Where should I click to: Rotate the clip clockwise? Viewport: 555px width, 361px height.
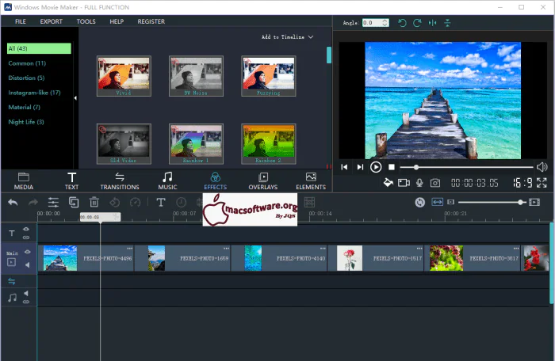click(417, 23)
